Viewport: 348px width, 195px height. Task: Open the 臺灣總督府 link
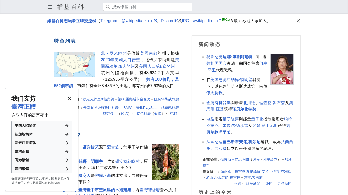[150, 190]
